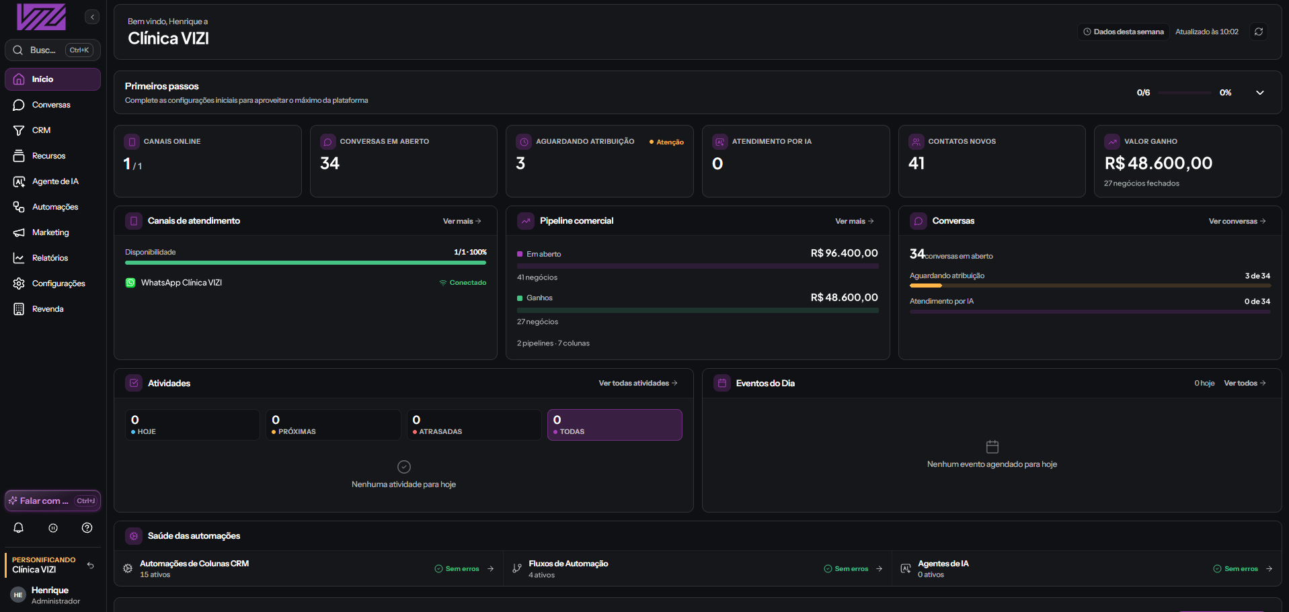Open the Início menu item
The height and width of the screenshot is (612, 1289).
pos(52,79)
